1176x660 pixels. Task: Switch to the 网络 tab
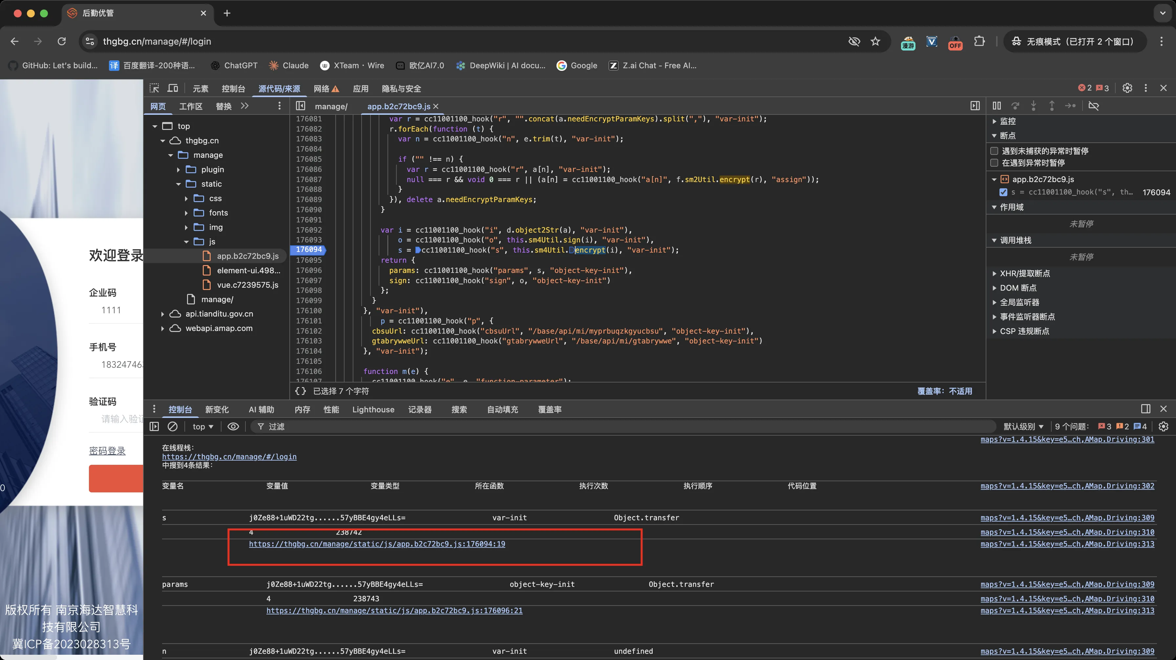coord(321,89)
